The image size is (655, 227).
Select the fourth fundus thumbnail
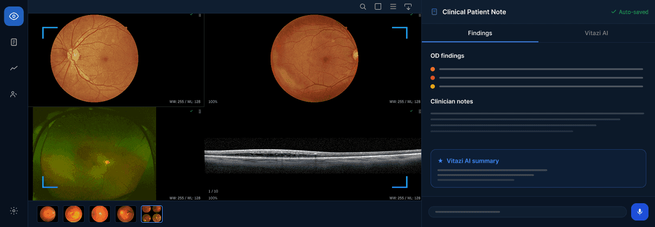tap(126, 214)
